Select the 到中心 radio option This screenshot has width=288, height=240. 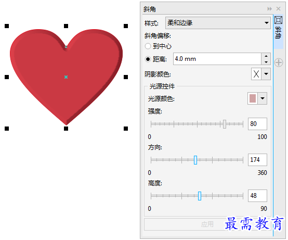(148, 46)
